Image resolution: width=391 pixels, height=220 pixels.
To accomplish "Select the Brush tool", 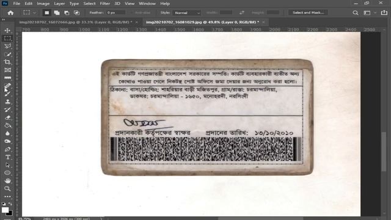I will [7, 94].
